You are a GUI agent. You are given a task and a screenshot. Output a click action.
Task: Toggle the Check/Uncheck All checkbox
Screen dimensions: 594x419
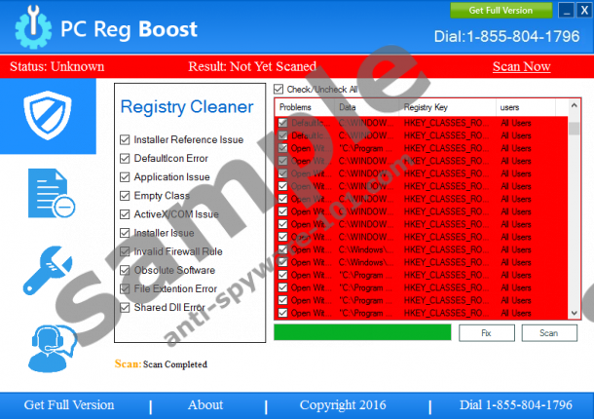[x=278, y=89]
